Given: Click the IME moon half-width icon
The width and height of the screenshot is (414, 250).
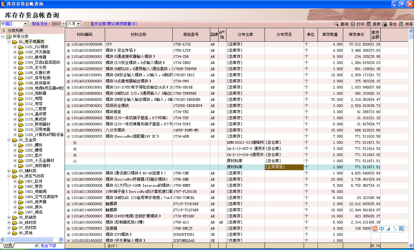Looking at the screenshot, I should [388, 229].
